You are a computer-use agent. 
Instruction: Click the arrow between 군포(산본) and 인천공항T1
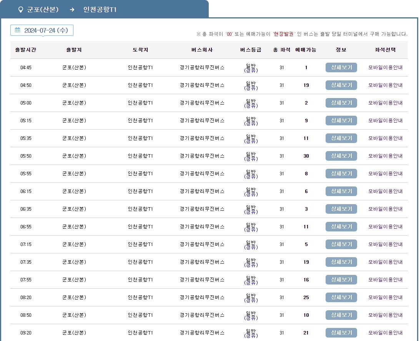(72, 10)
